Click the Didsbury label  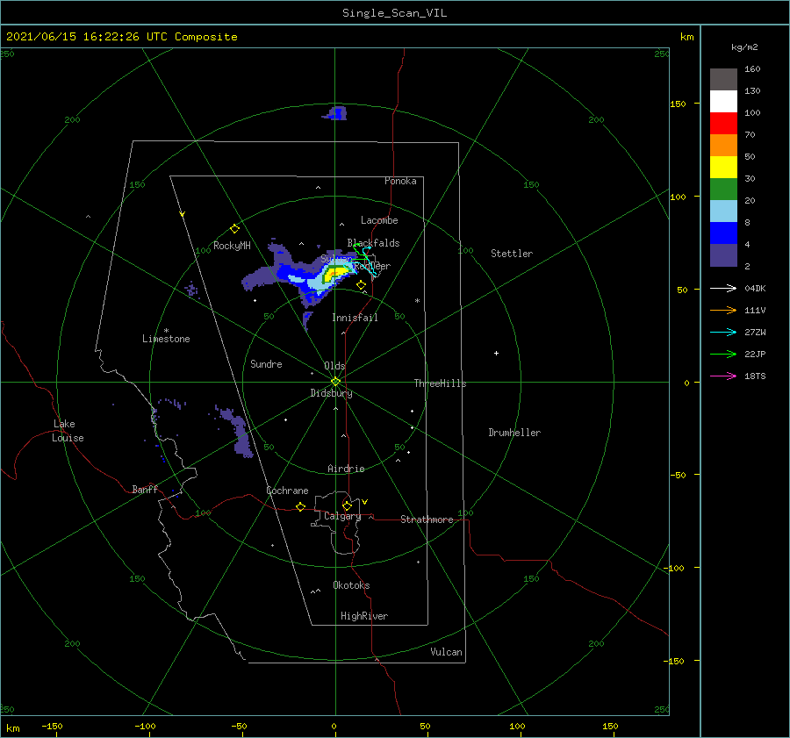click(x=331, y=393)
